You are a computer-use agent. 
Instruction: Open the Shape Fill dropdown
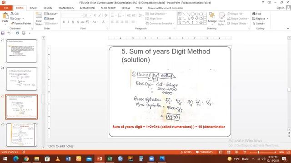(236, 14)
